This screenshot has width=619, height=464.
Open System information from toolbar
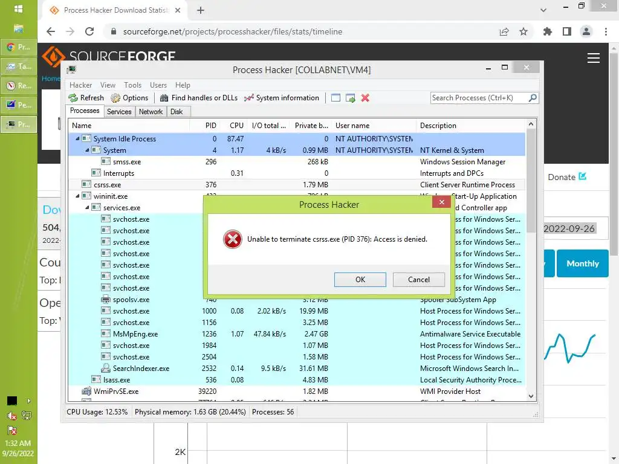282,98
